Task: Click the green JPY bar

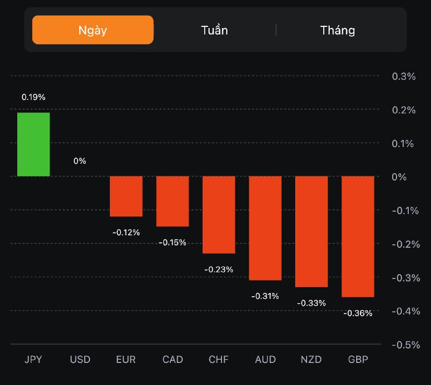Action: pos(33,144)
